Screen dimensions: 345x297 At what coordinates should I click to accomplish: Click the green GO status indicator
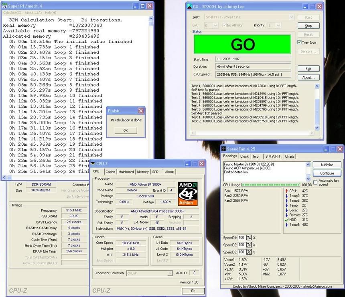[242, 44]
